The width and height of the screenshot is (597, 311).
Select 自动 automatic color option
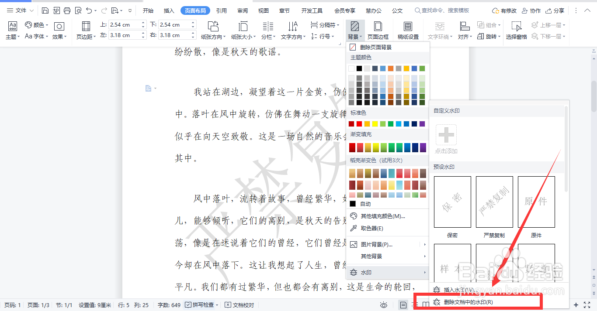(361, 204)
